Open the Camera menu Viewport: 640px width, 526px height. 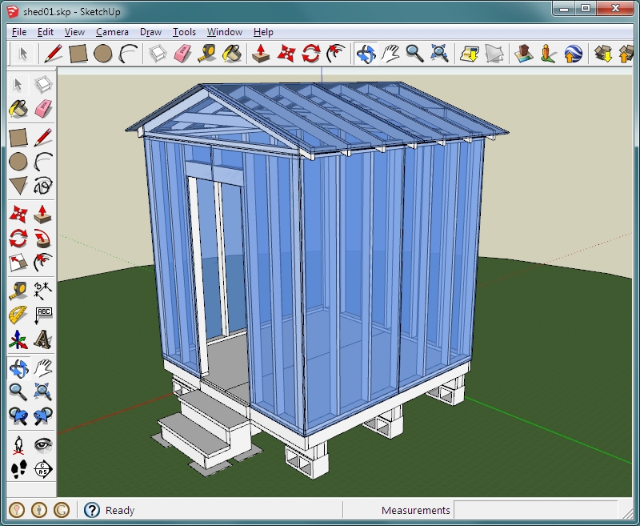tap(112, 32)
